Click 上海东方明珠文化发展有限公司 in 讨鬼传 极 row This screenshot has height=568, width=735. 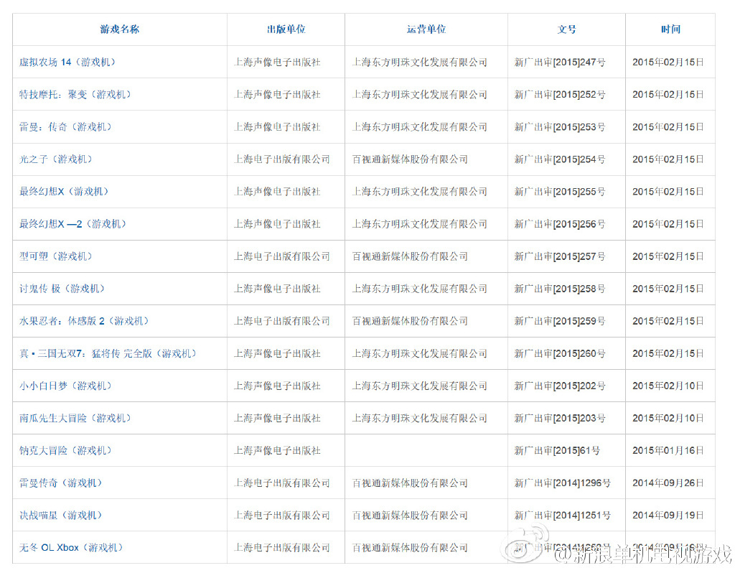(419, 289)
